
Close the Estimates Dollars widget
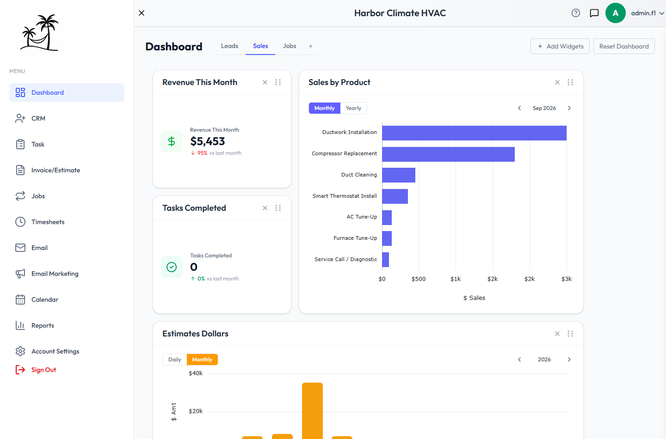tap(557, 334)
